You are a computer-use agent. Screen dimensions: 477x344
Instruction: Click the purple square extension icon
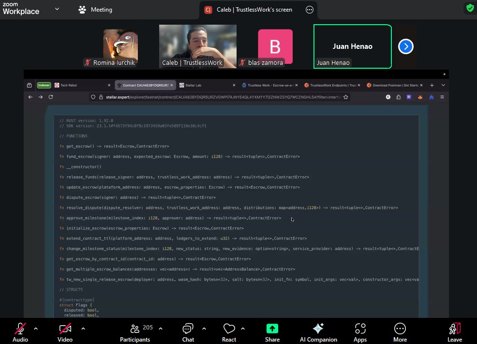[409, 97]
